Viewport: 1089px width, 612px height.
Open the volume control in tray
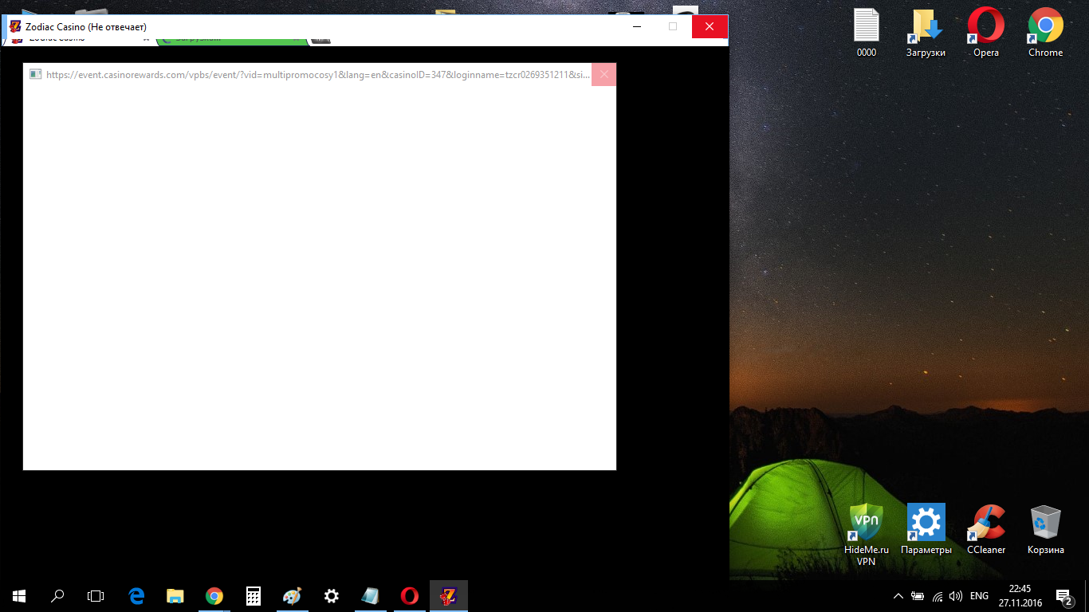[956, 595]
